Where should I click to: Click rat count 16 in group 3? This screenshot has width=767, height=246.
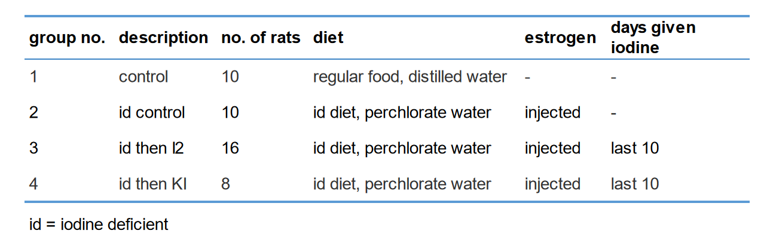pyautogui.click(x=230, y=148)
